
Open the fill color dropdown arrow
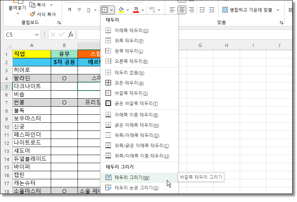(128, 10)
